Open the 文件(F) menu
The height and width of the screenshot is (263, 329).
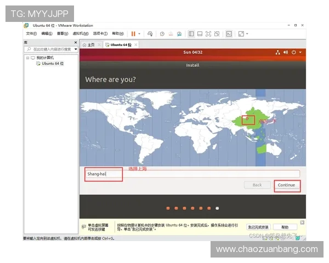point(31,33)
